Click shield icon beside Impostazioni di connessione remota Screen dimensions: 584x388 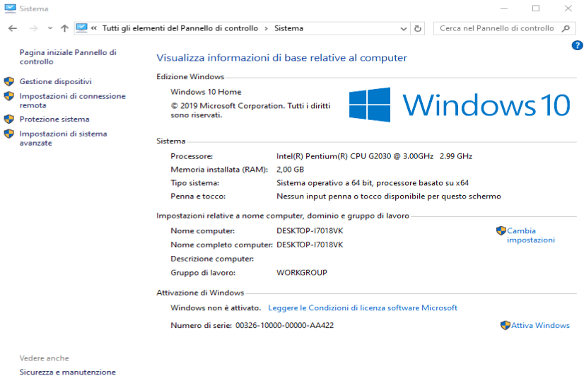[9, 96]
